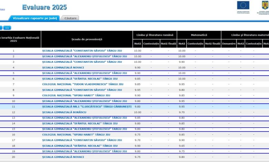Image resolution: width=269 pixels, height=162 pixels.
Task: Select Romanian grade 9.70 in row 17
Action: (138, 140)
